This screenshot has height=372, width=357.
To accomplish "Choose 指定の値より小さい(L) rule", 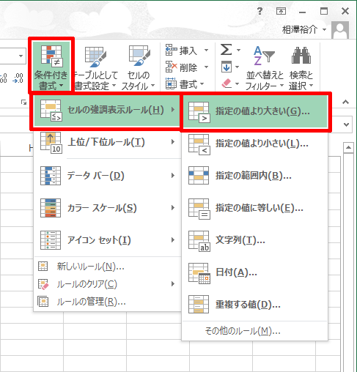I will [254, 144].
